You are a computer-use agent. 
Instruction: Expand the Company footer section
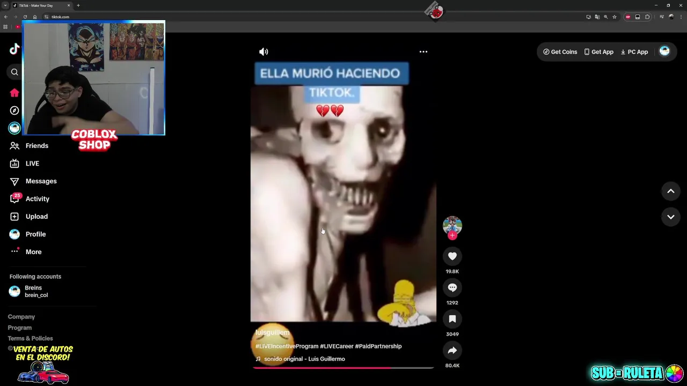click(21, 317)
